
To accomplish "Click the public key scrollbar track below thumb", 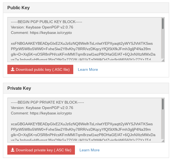I will 163,43.
